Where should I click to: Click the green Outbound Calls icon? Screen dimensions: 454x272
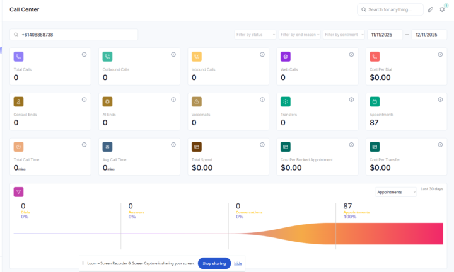click(108, 57)
